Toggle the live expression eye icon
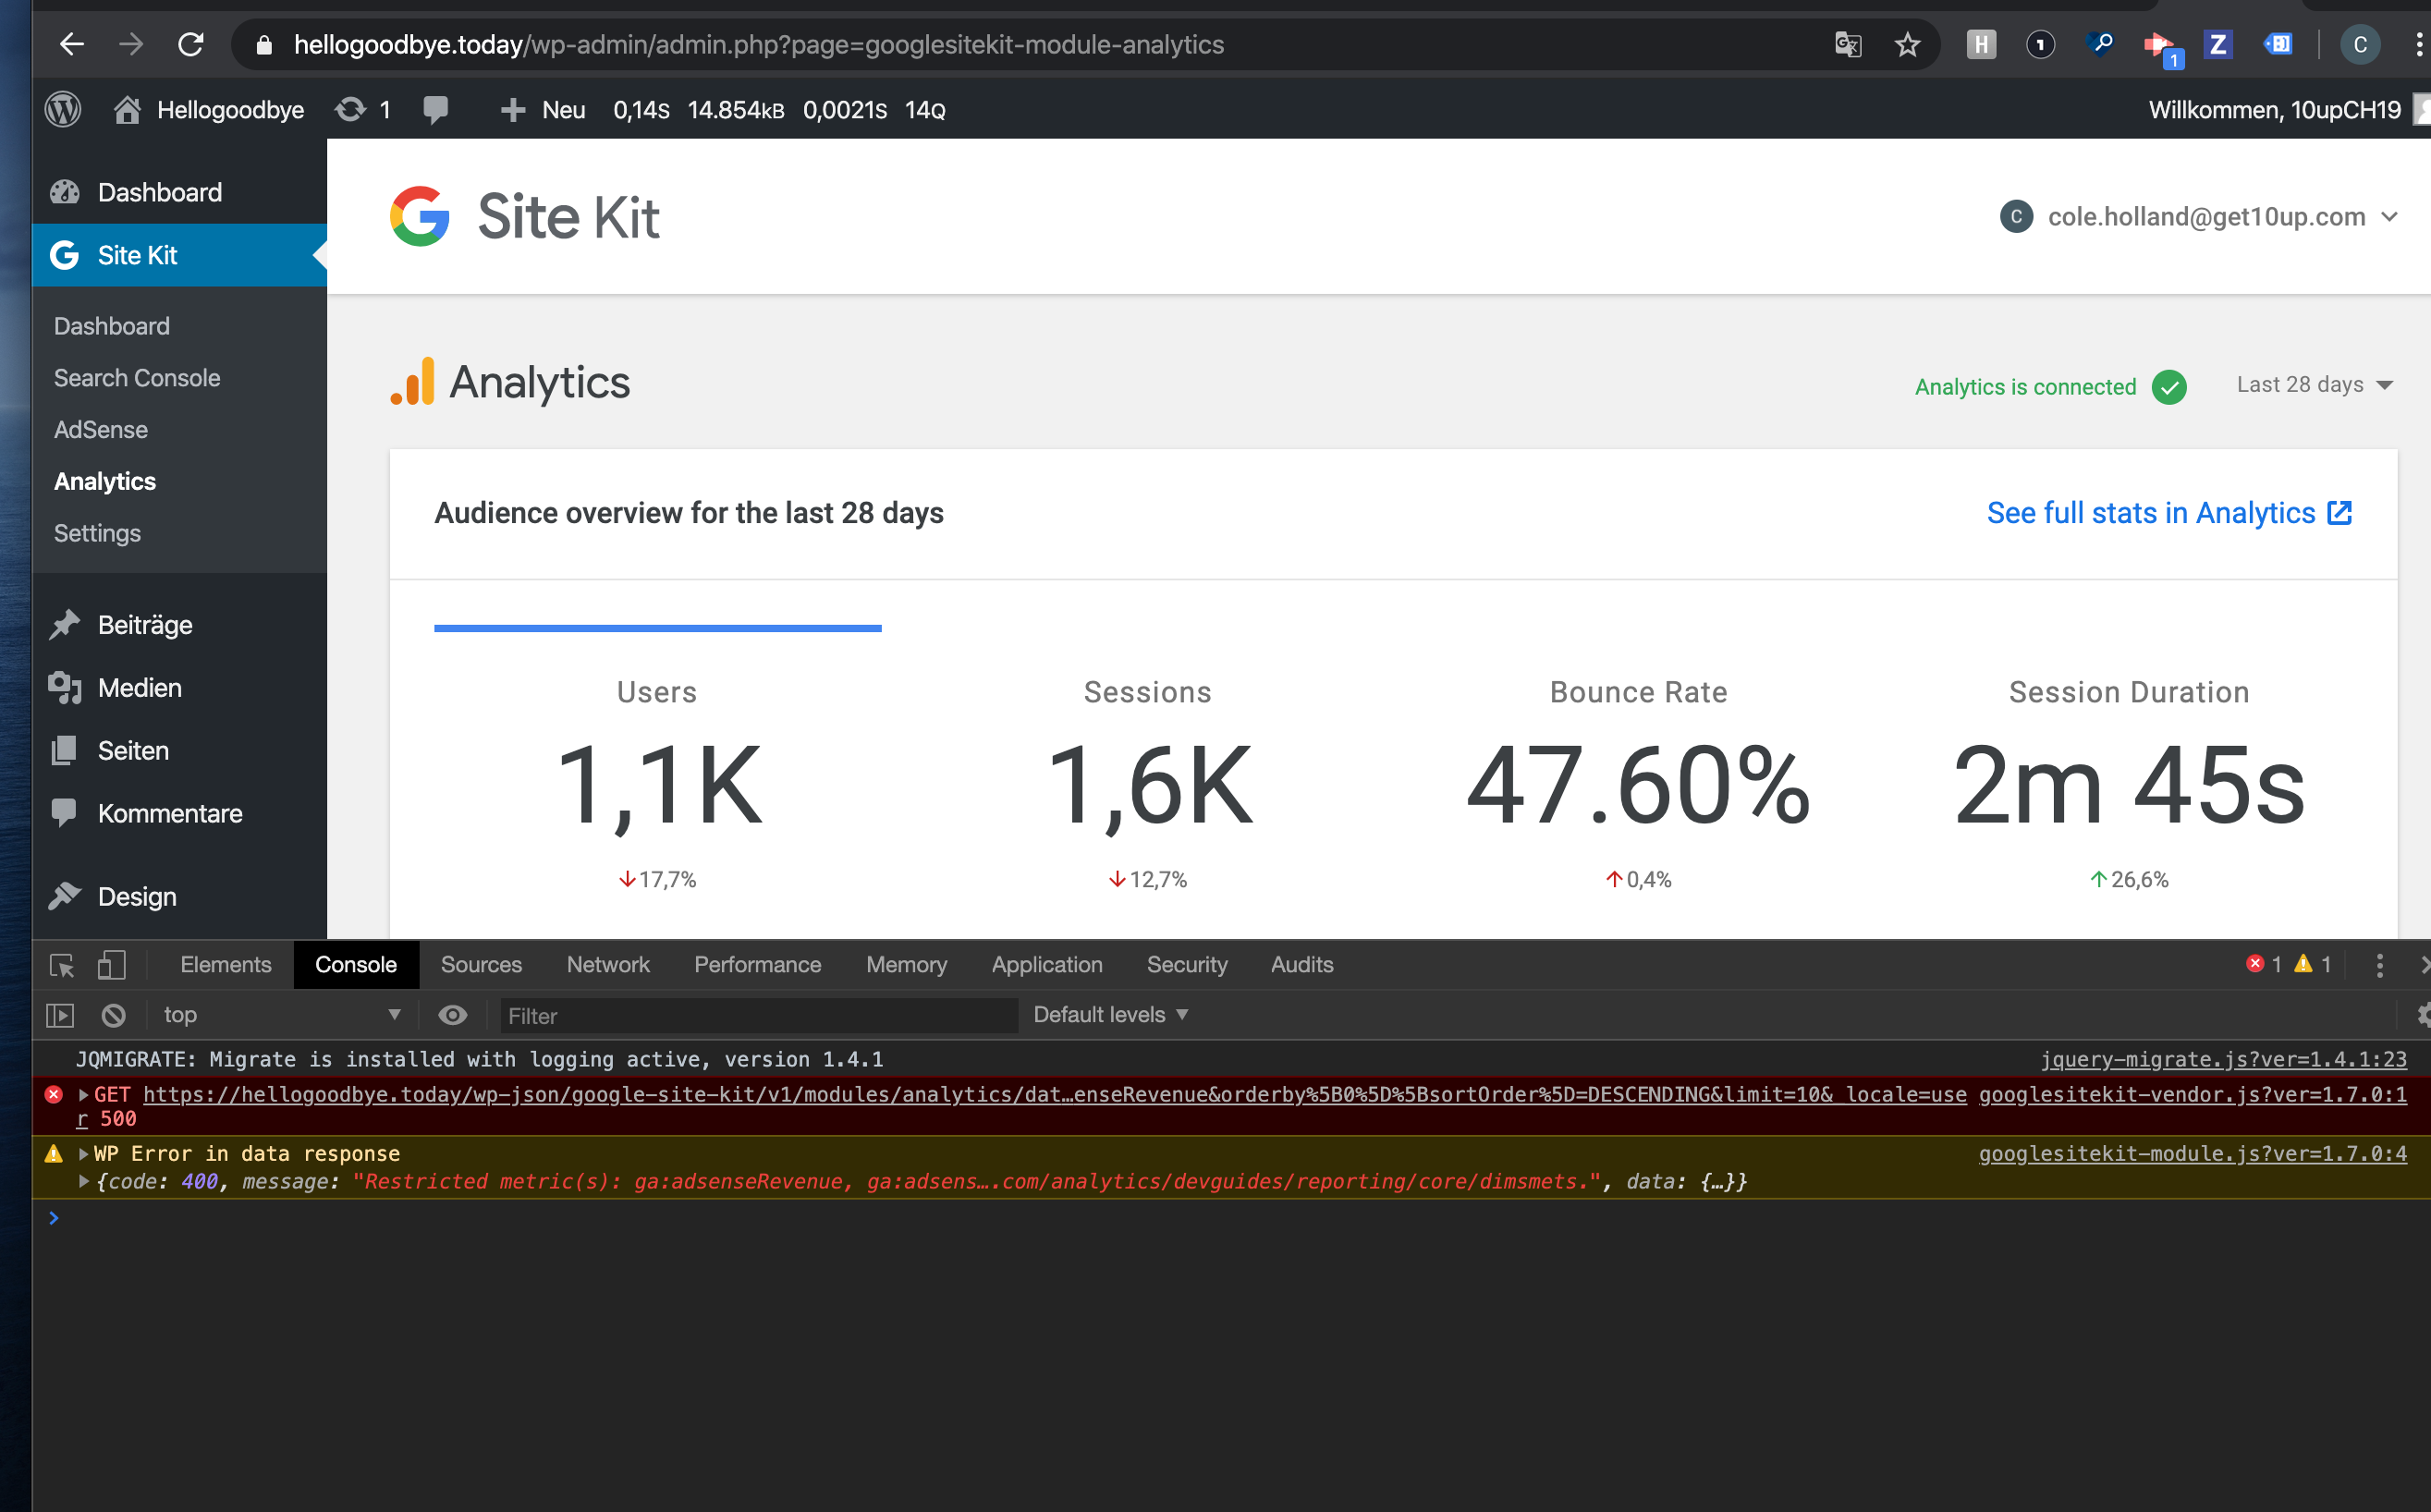Screen dimensions: 2431x1512 [452, 1014]
